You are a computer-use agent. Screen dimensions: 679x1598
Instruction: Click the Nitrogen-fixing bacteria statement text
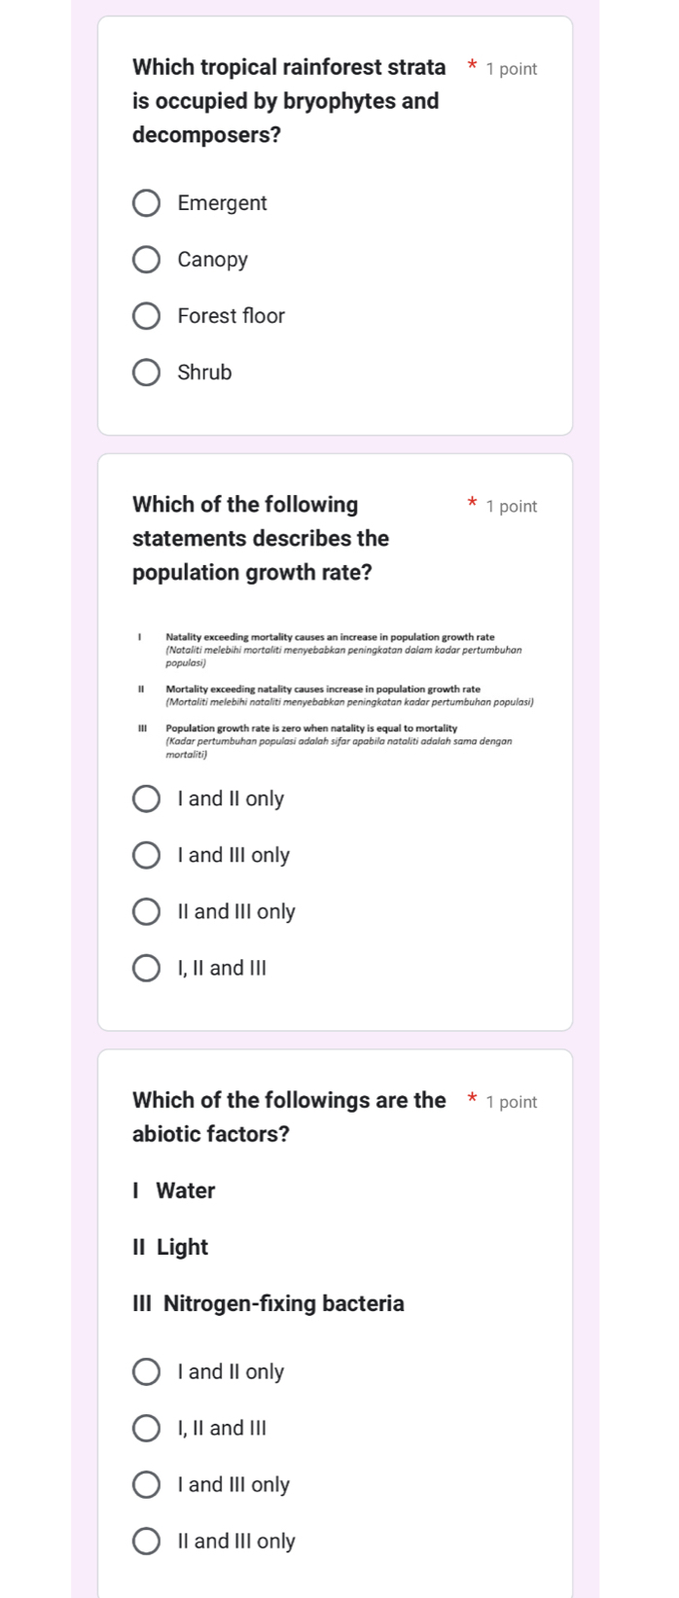pos(268,1304)
